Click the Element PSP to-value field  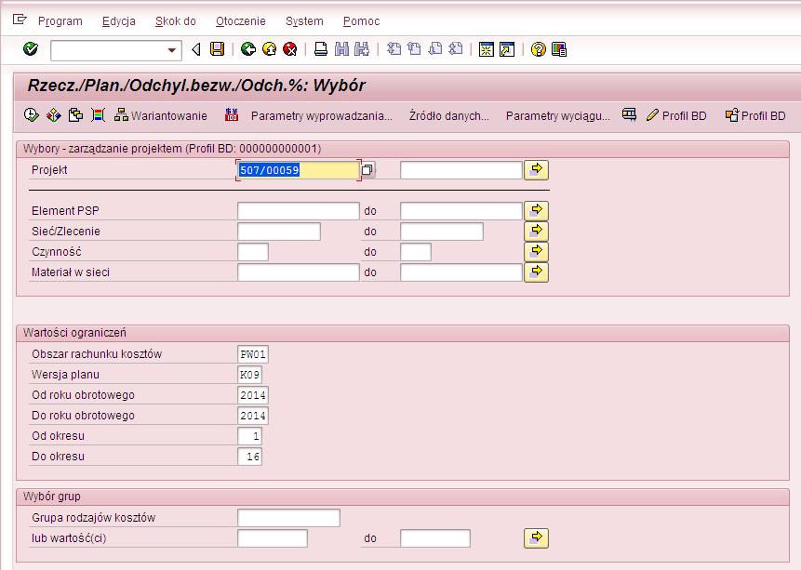click(461, 211)
